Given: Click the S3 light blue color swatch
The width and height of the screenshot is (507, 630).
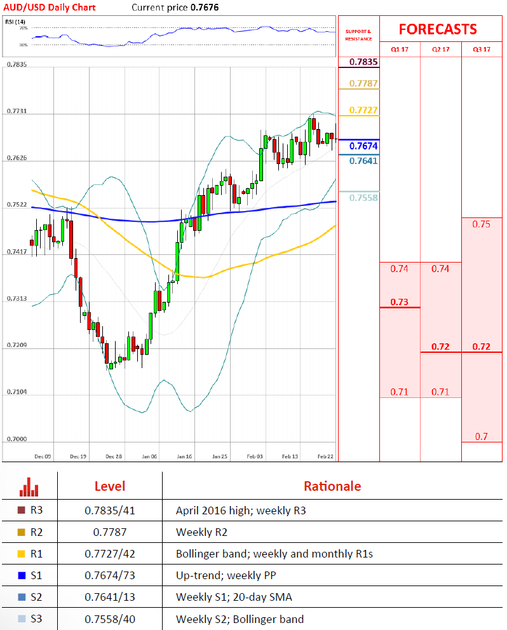Looking at the screenshot, I should pos(22,619).
